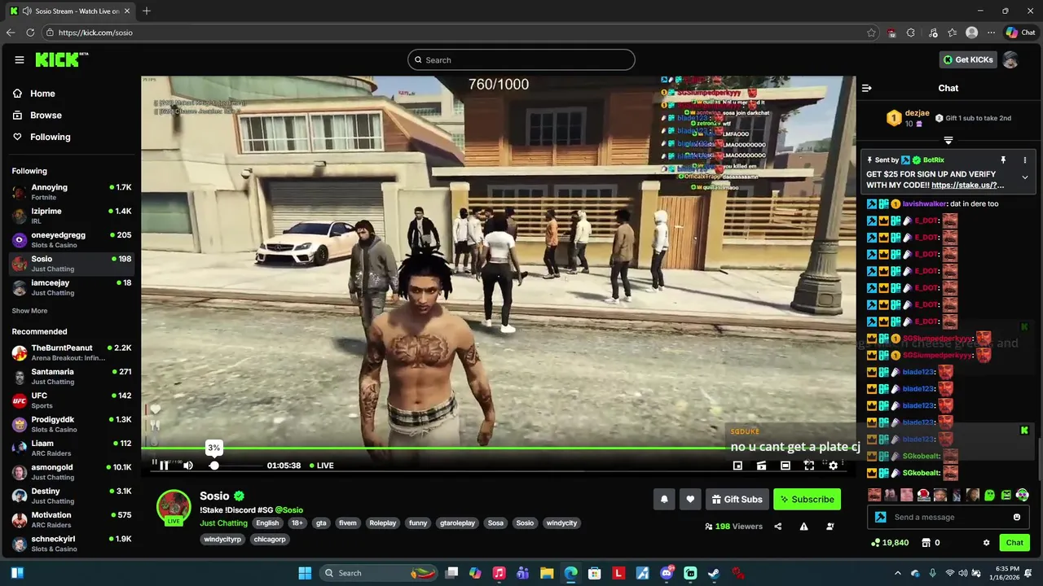Image resolution: width=1043 pixels, height=586 pixels.
Task: Insert the green ghost emote
Action: click(x=989, y=495)
